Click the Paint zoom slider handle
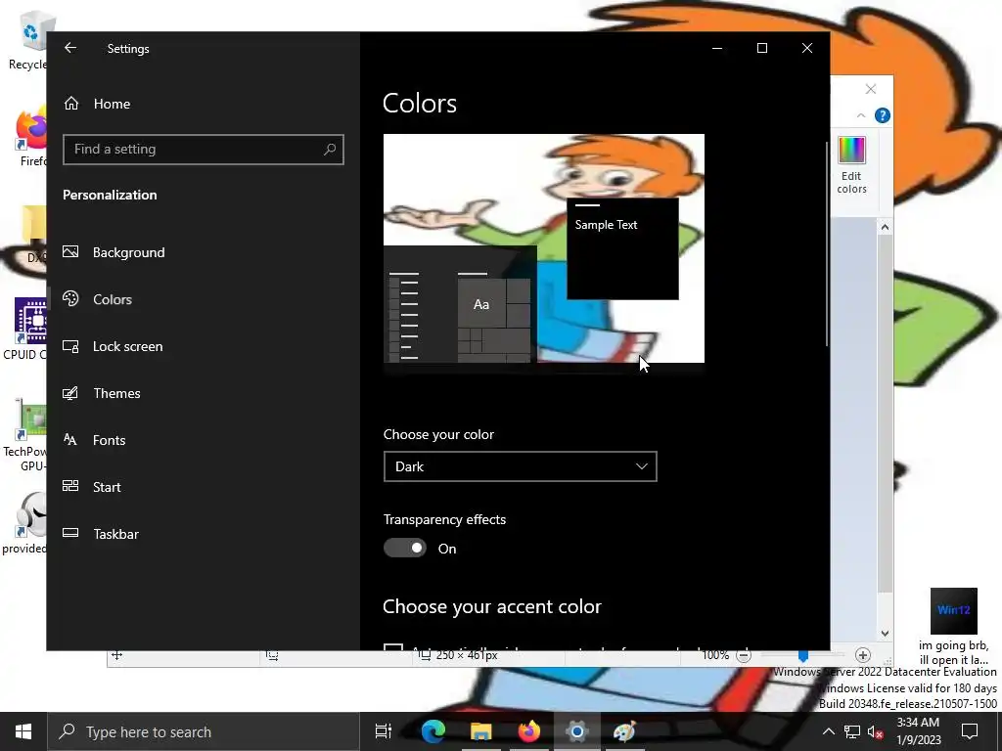The height and width of the screenshot is (751, 1002). point(803,655)
